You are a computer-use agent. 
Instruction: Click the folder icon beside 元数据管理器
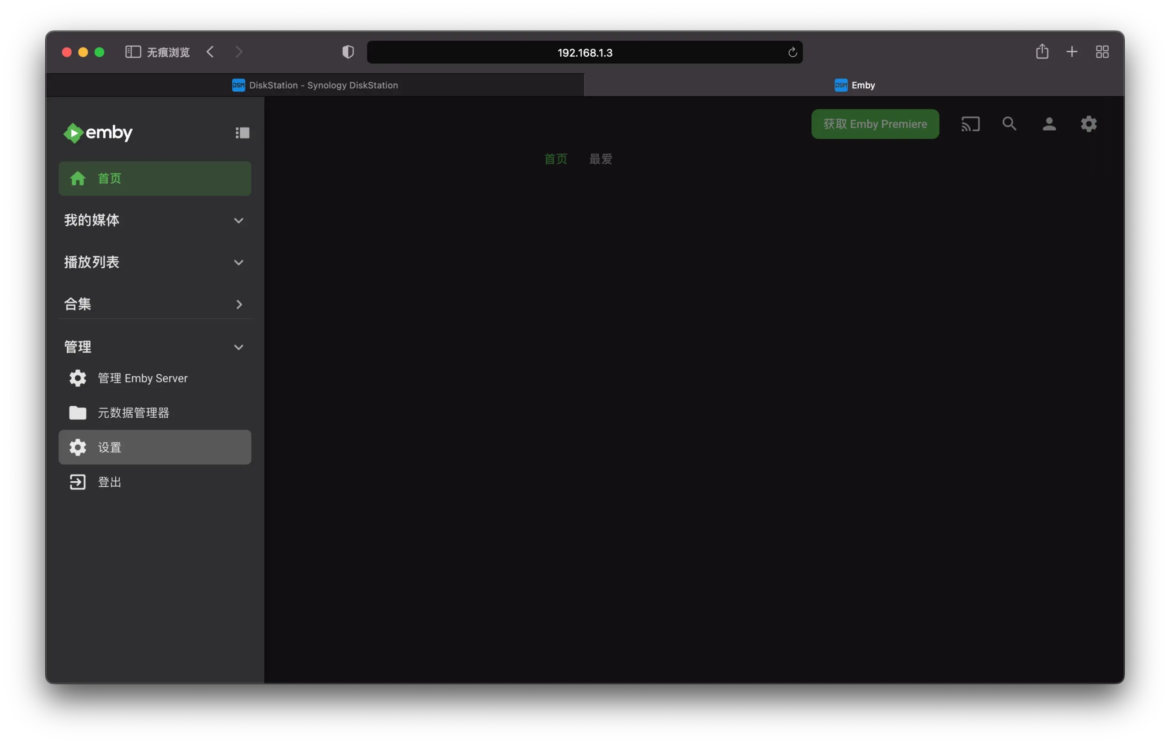[78, 413]
